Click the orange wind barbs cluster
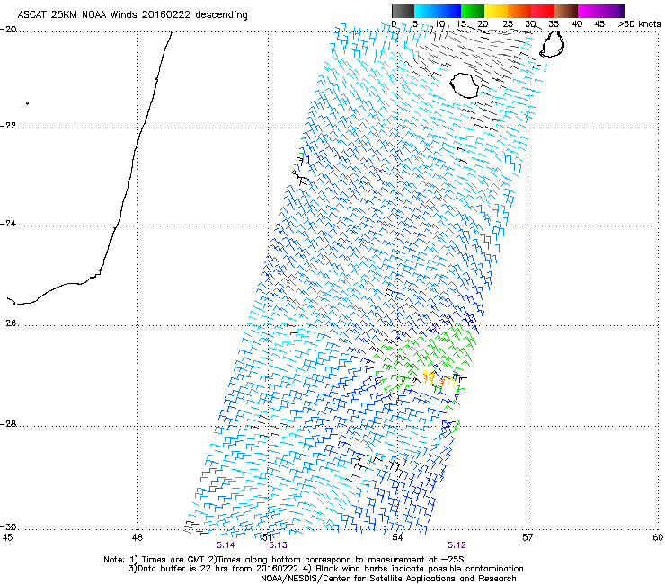Image resolution: width=665 pixels, height=584 pixels. [439, 377]
